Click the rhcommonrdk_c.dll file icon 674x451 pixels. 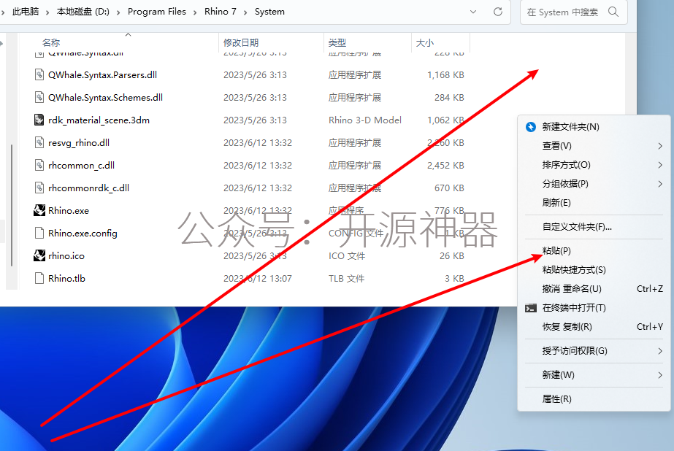(x=39, y=188)
